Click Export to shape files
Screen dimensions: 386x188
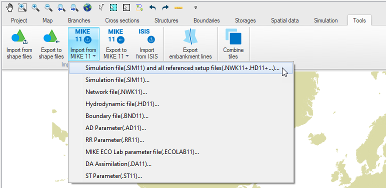[51, 44]
